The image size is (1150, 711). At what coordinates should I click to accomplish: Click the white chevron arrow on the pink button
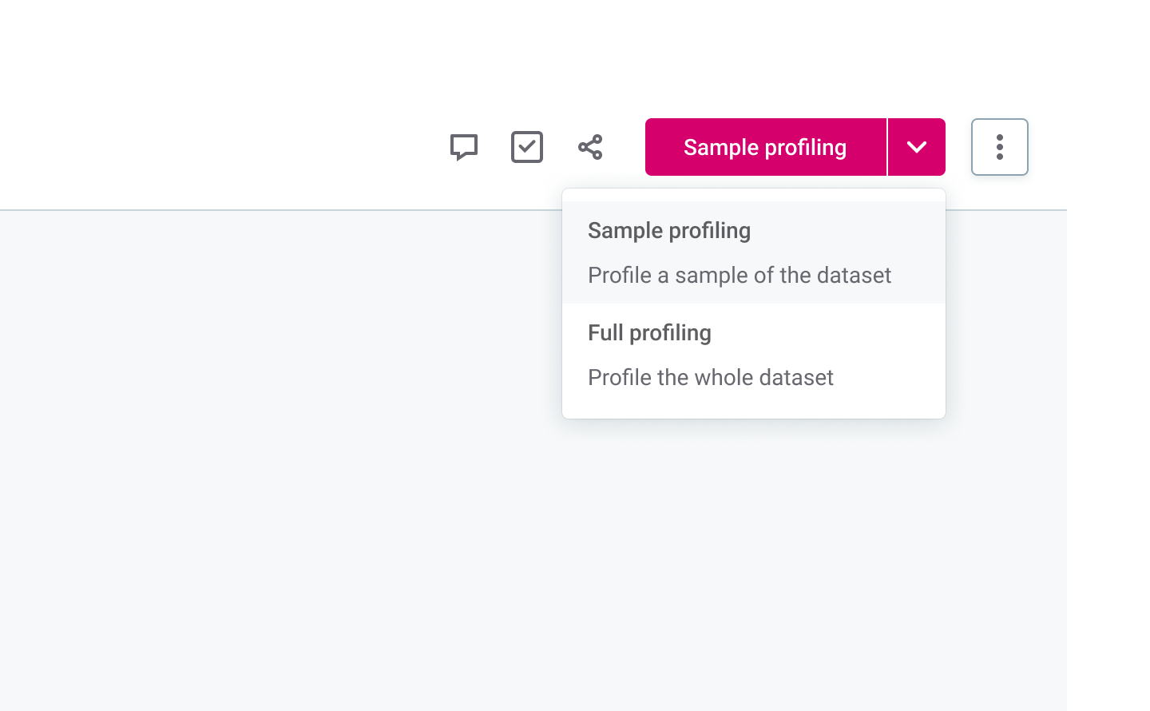[x=917, y=147]
